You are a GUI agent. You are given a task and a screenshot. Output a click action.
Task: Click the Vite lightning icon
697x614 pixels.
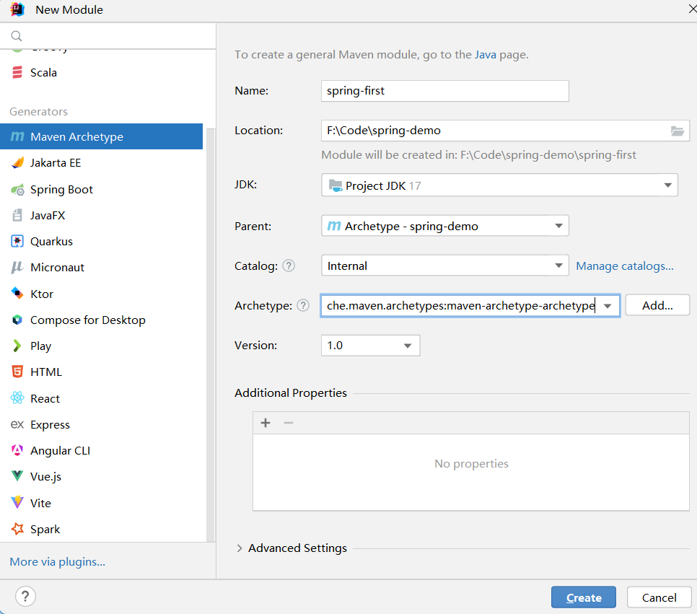click(x=17, y=502)
